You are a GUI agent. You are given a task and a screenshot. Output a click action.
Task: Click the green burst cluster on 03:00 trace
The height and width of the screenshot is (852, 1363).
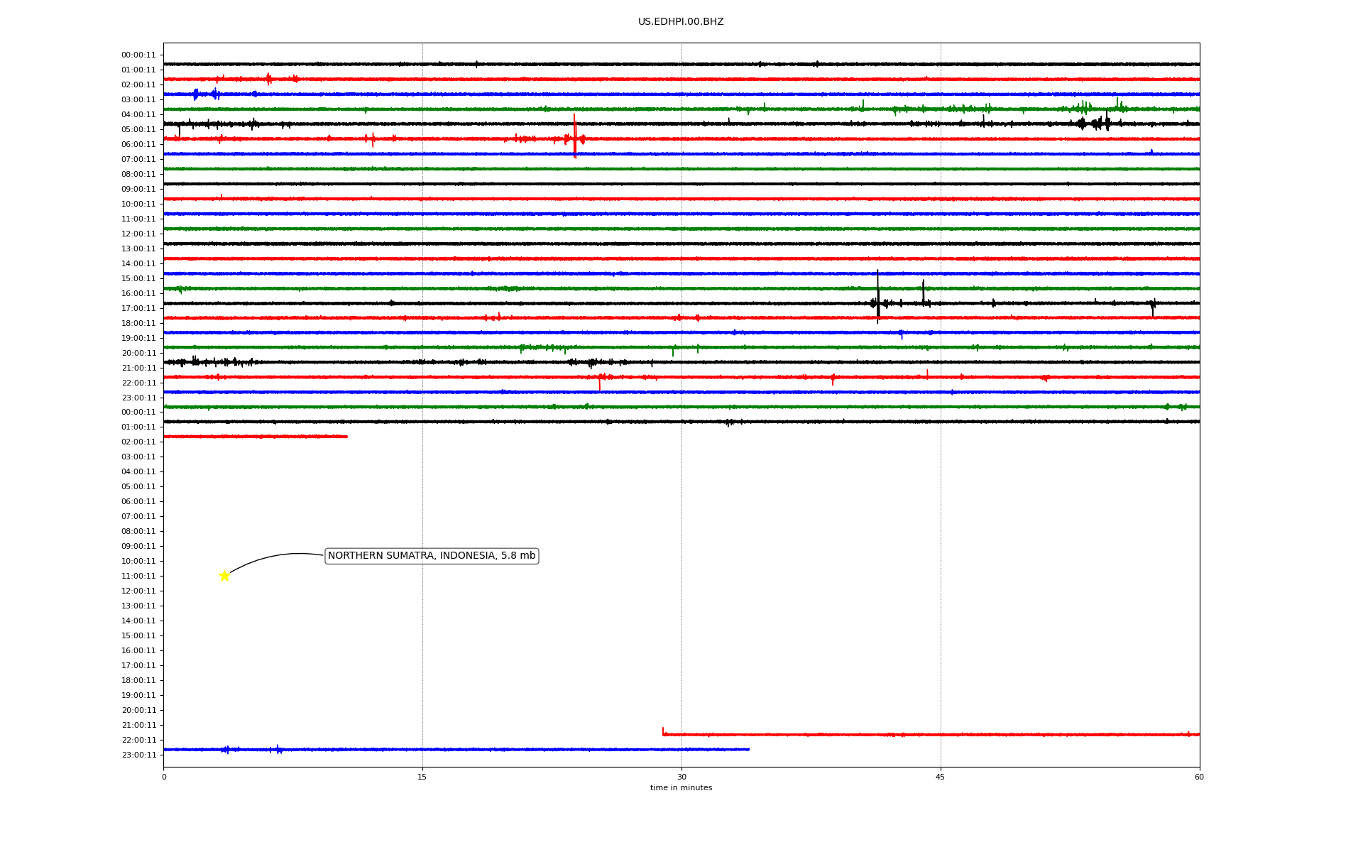tap(1083, 108)
